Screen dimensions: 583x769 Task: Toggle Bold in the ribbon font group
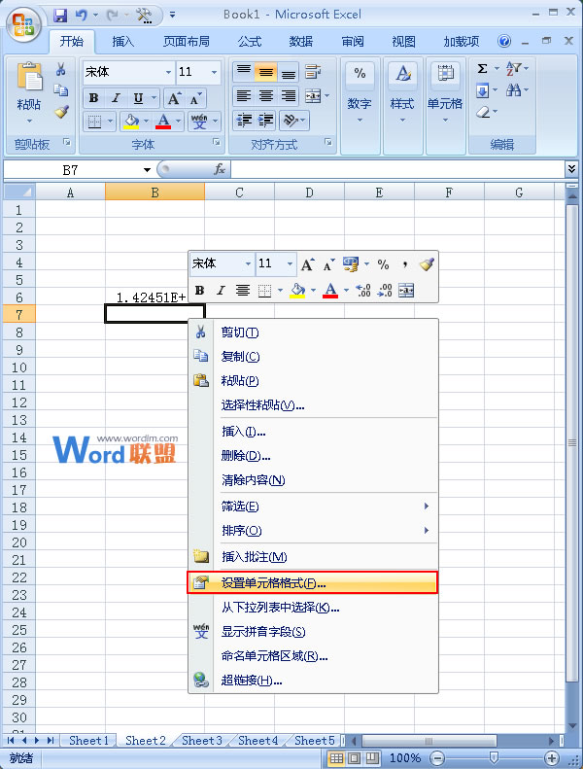pyautogui.click(x=93, y=98)
